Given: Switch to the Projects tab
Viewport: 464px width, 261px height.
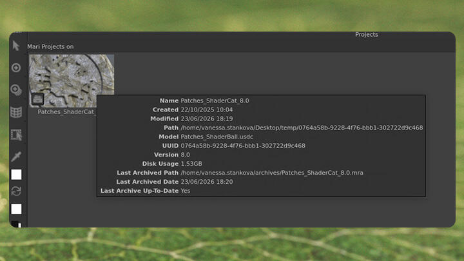Looking at the screenshot, I should [x=367, y=35].
